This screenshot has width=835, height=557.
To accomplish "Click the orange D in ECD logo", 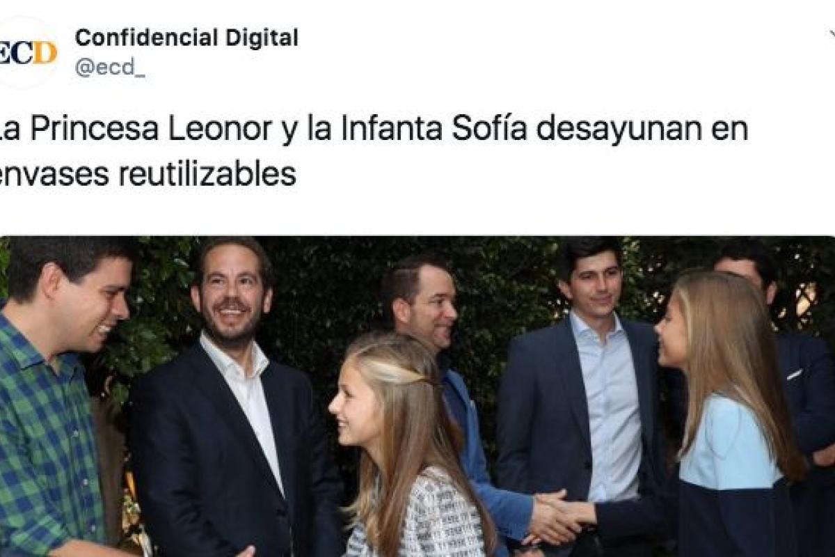I will click(45, 53).
